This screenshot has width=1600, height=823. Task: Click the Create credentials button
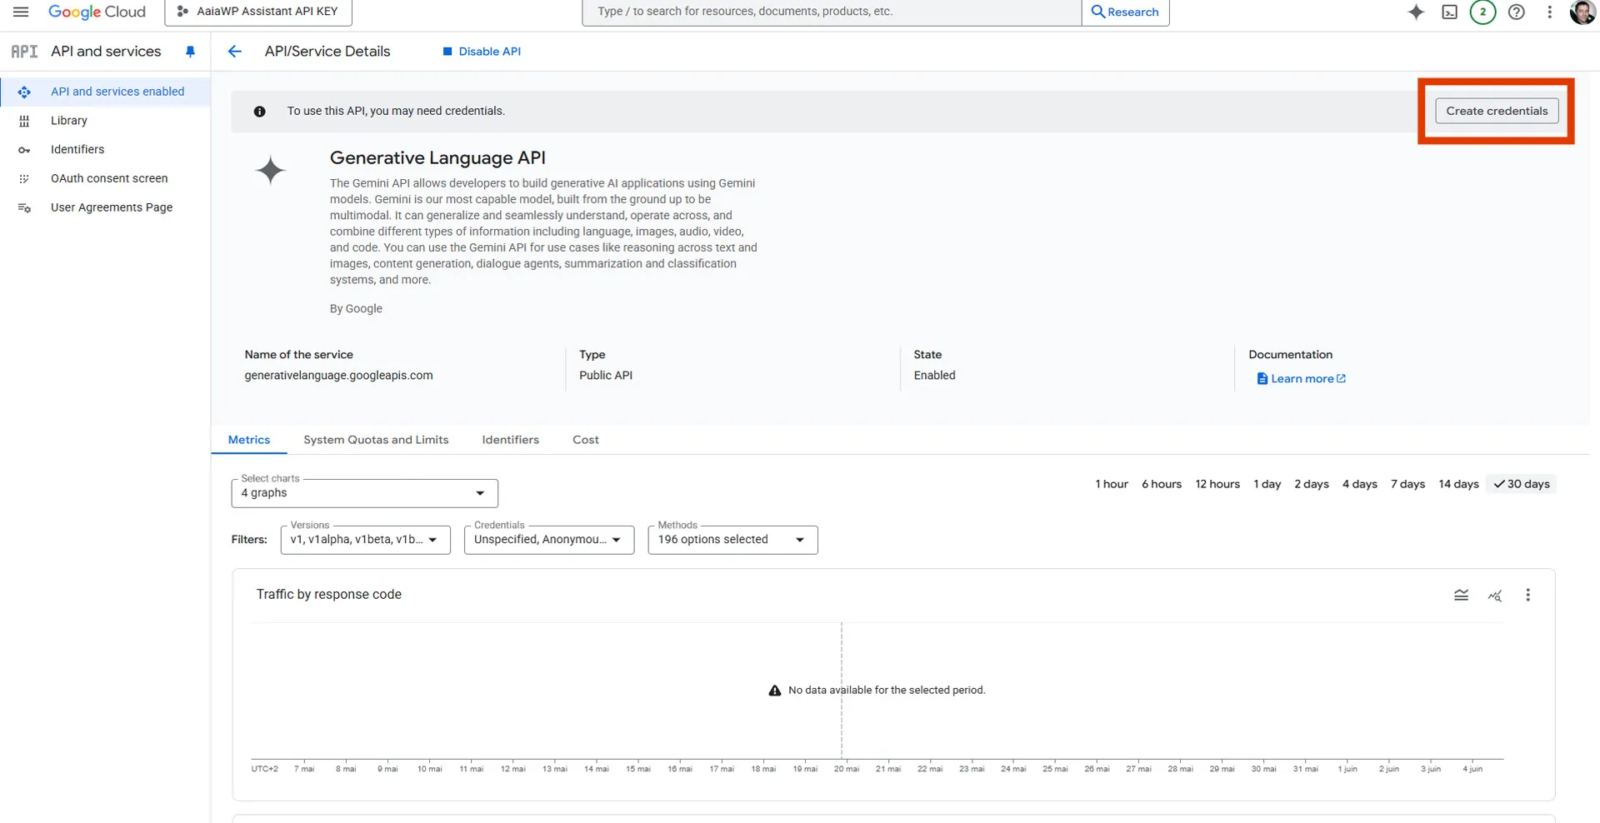click(1497, 111)
